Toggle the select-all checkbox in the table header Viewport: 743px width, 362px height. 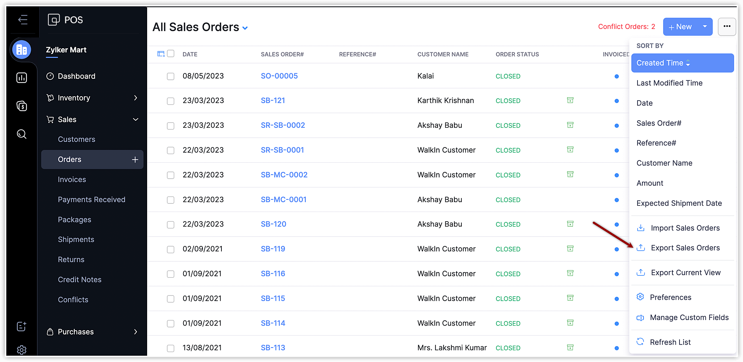[x=171, y=53]
